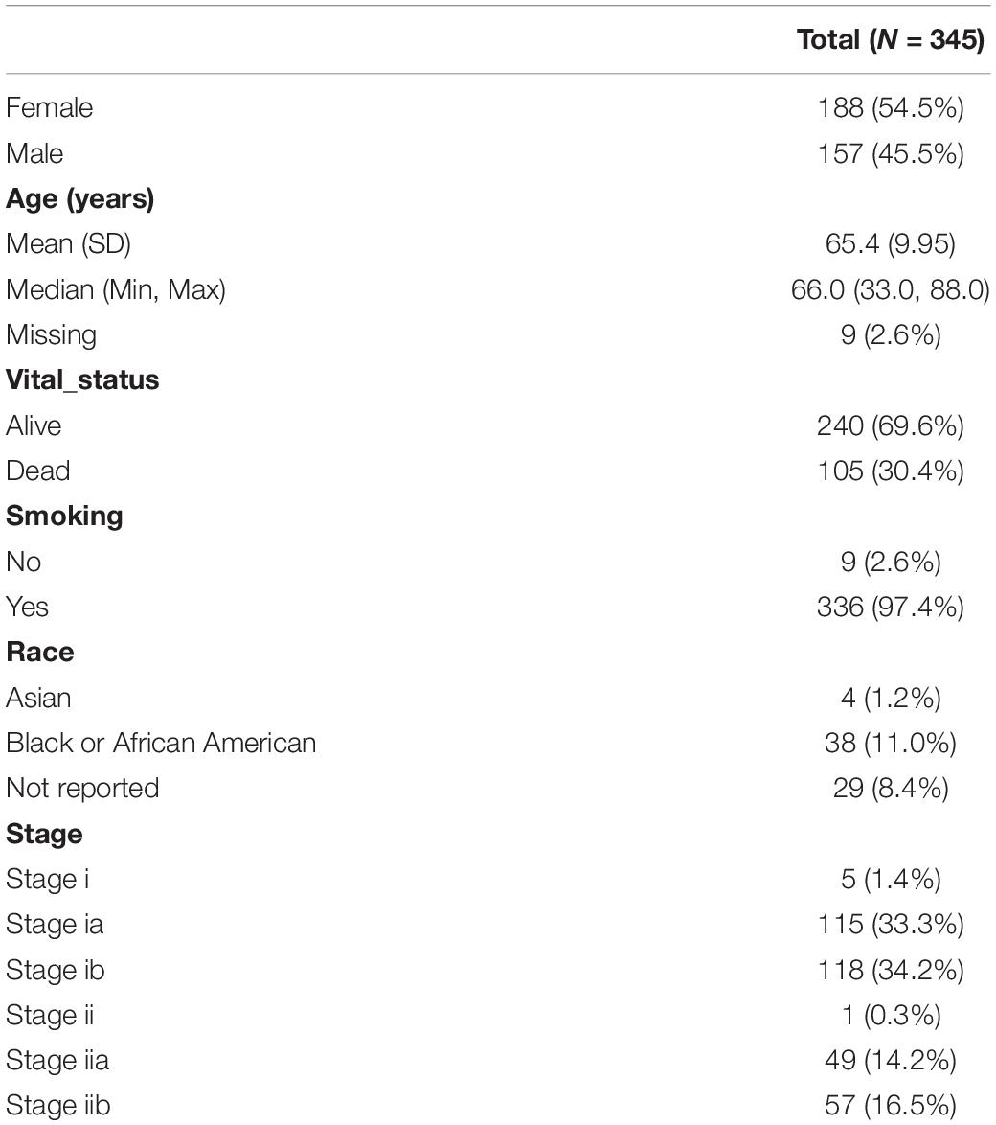The image size is (996, 1125).
Task: Select the Stage iib row label
Action: (58, 1106)
